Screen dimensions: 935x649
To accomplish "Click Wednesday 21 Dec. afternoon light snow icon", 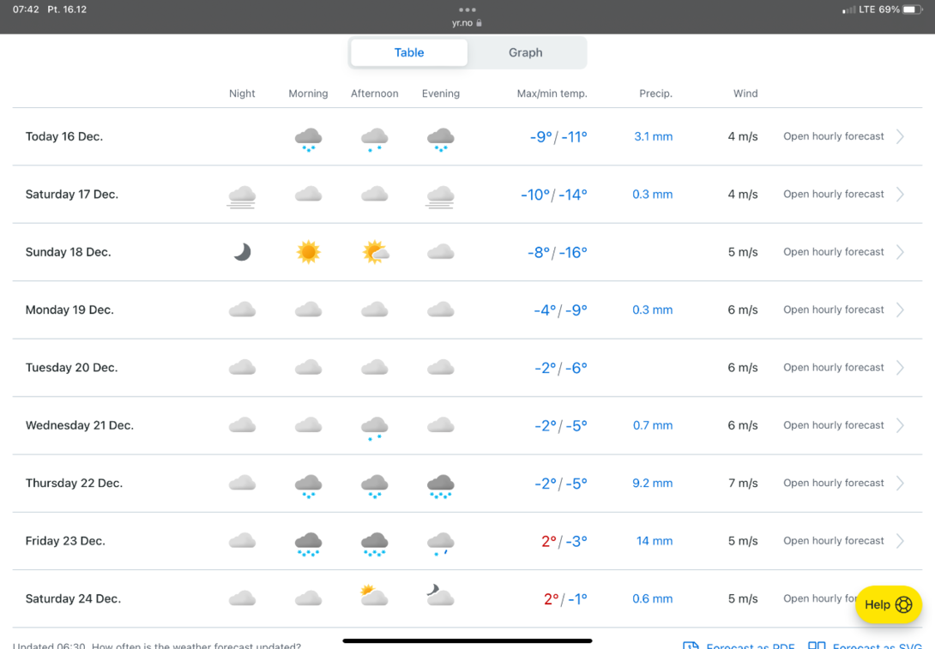I will pyautogui.click(x=375, y=429).
